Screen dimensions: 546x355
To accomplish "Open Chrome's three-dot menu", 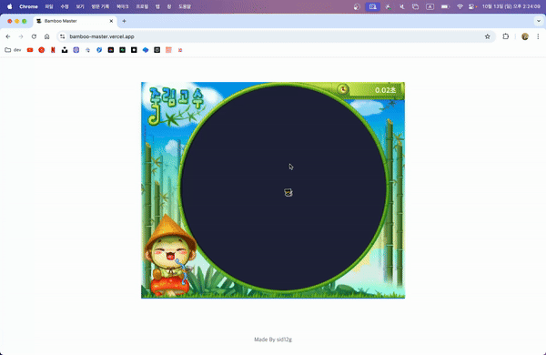I will [538, 36].
